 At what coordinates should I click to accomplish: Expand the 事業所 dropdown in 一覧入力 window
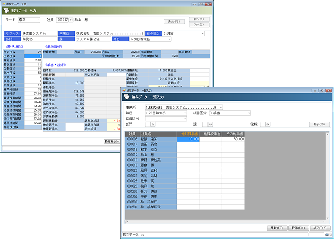click(183, 107)
